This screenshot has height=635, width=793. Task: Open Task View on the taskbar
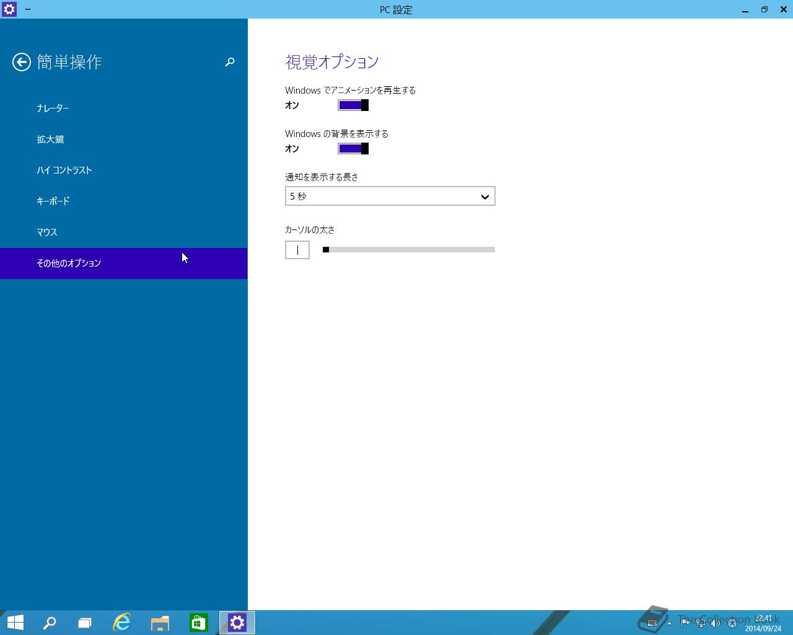[x=85, y=623]
